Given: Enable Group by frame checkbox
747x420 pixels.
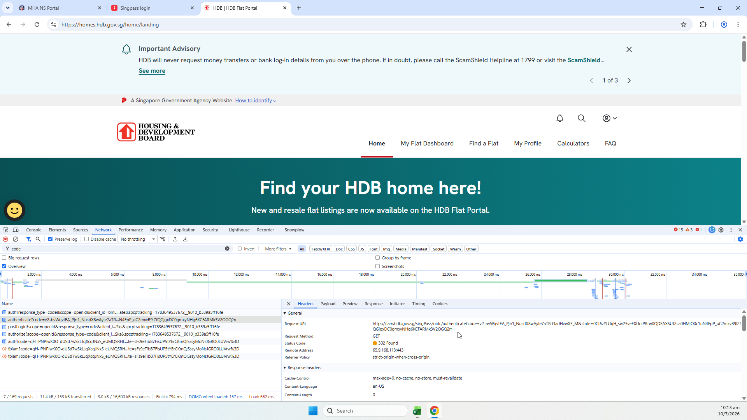Looking at the screenshot, I should (377, 258).
